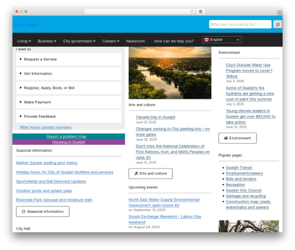Image resolution: width=295 pixels, height=250 pixels.
Task: Expand Provide Feedback
Action: pyautogui.click(x=68, y=116)
